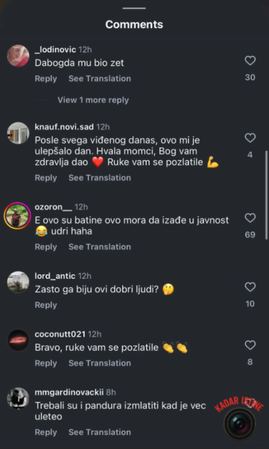Tap the heart on ozoron__'s comment
The height and width of the screenshot is (449, 269).
(x=250, y=218)
